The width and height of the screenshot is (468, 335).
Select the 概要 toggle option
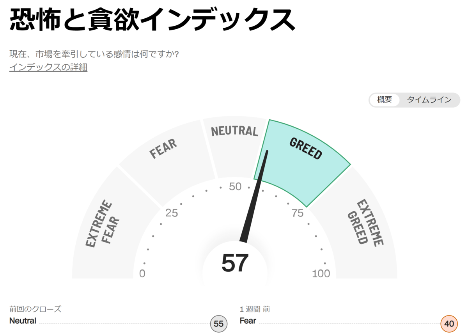[x=385, y=100]
